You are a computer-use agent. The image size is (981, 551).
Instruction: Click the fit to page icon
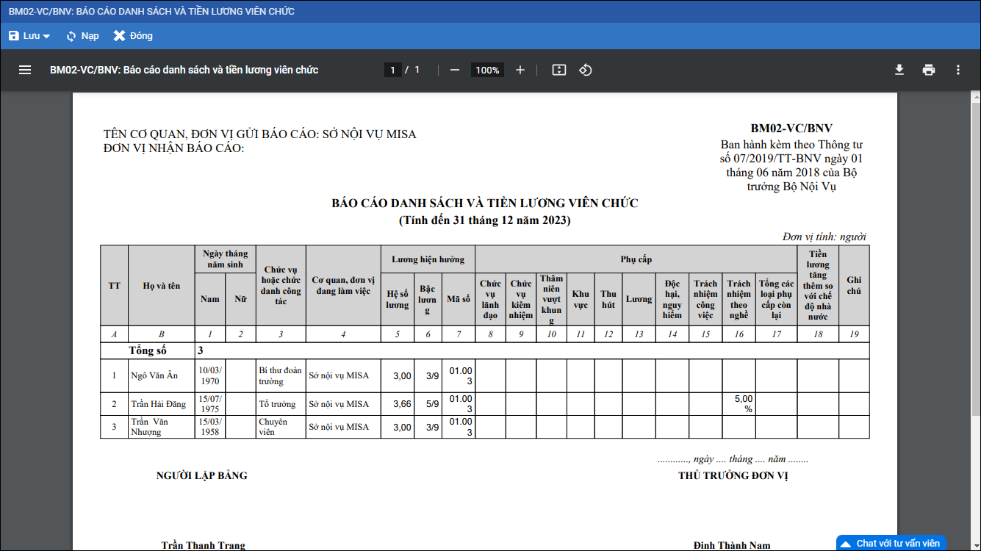pyautogui.click(x=559, y=70)
